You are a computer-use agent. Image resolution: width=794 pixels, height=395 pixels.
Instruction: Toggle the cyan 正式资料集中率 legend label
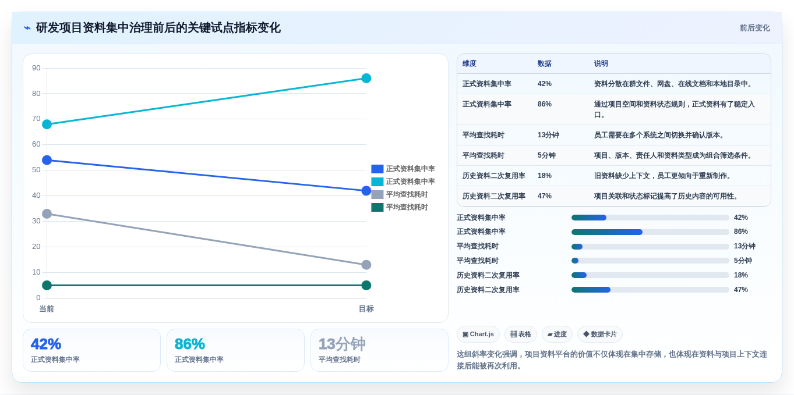coord(410,182)
